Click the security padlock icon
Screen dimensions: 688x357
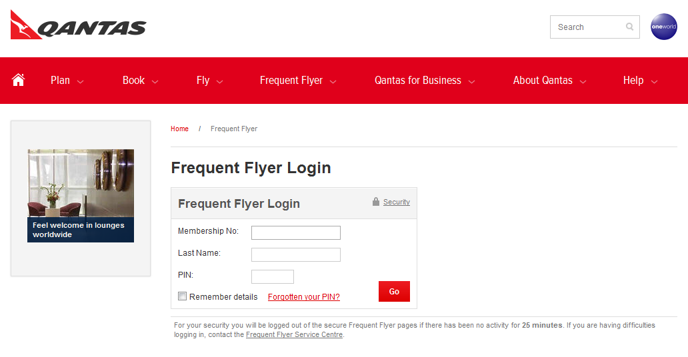click(x=376, y=202)
